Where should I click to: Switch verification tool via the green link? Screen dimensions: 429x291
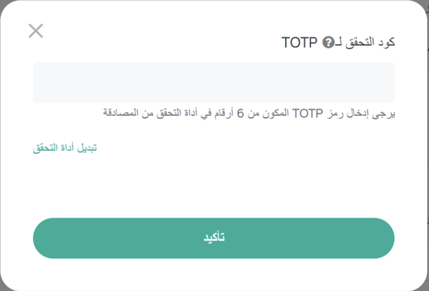tap(65, 147)
